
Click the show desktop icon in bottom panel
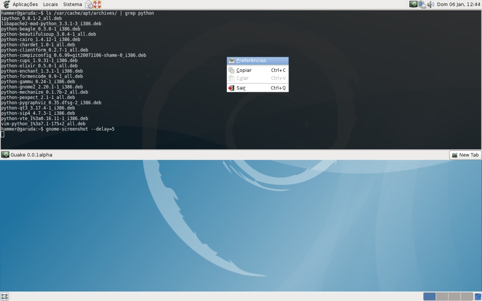(5, 296)
